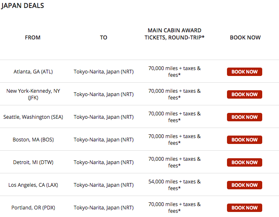Screen dimensions: 279x217
Task: Book the Los Angeles 54,000 miles deal
Action: click(x=245, y=185)
